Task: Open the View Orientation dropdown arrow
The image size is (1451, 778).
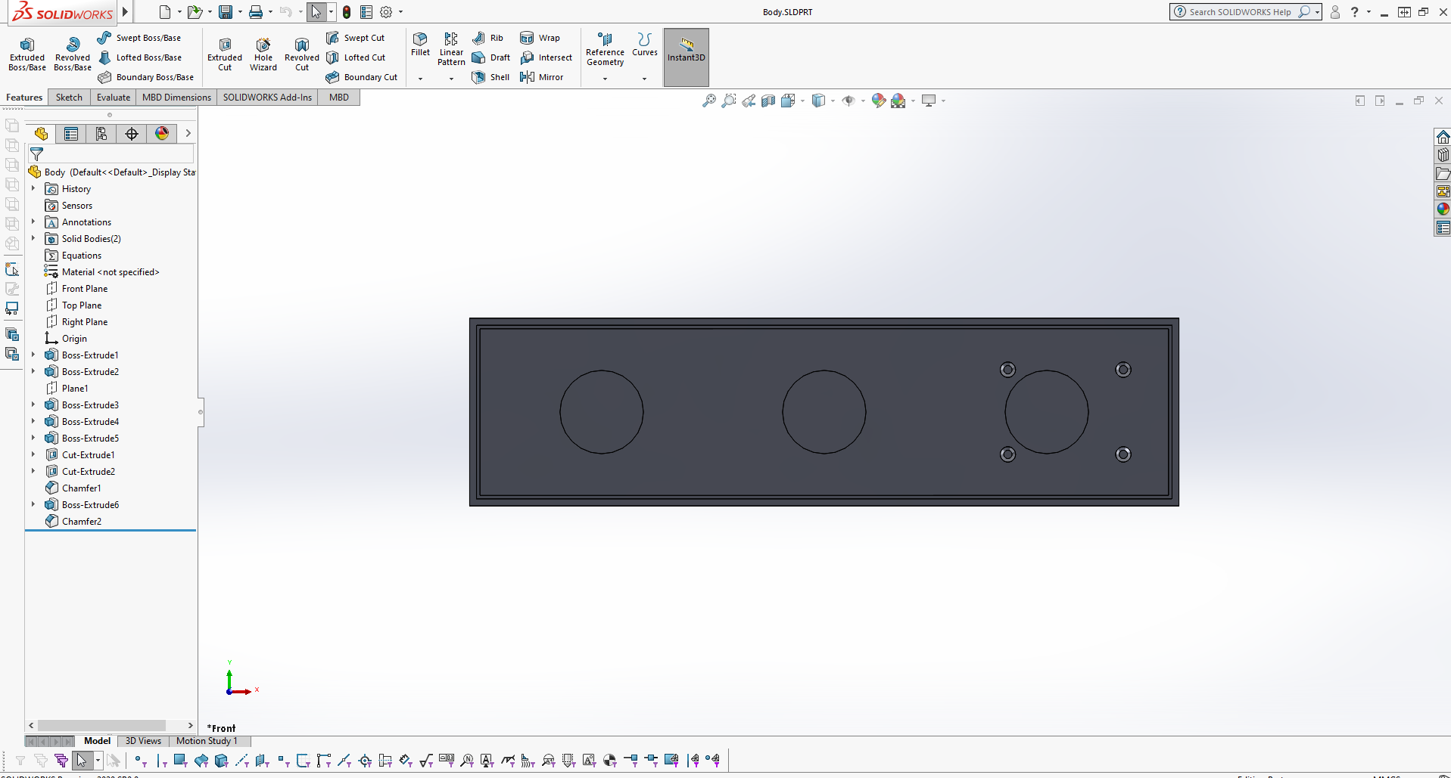Action: coord(803,100)
